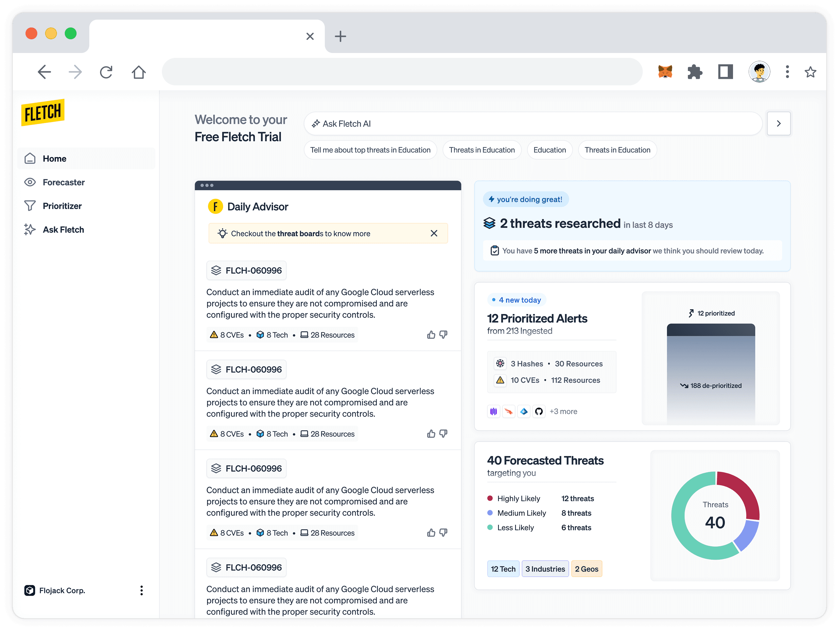Like the first Daily Advisor recommendation
This screenshot has height=631, width=839.
tap(431, 335)
